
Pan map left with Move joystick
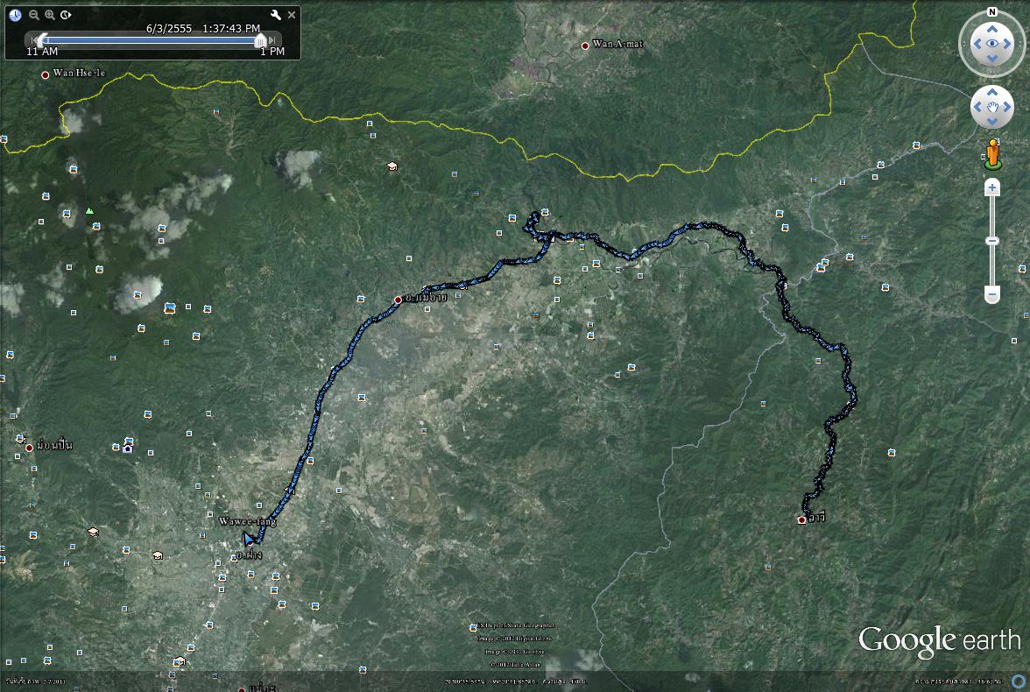pyautogui.click(x=978, y=108)
